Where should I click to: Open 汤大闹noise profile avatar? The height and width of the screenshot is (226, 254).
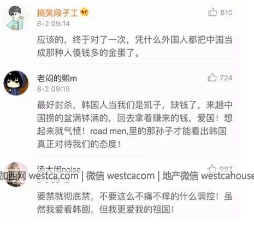tap(16, 174)
